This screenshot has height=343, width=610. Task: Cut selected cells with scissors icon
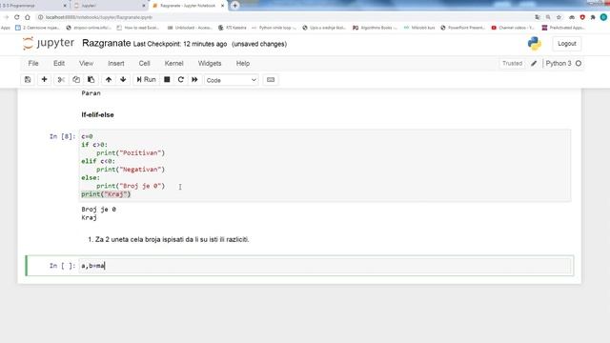[x=61, y=80]
